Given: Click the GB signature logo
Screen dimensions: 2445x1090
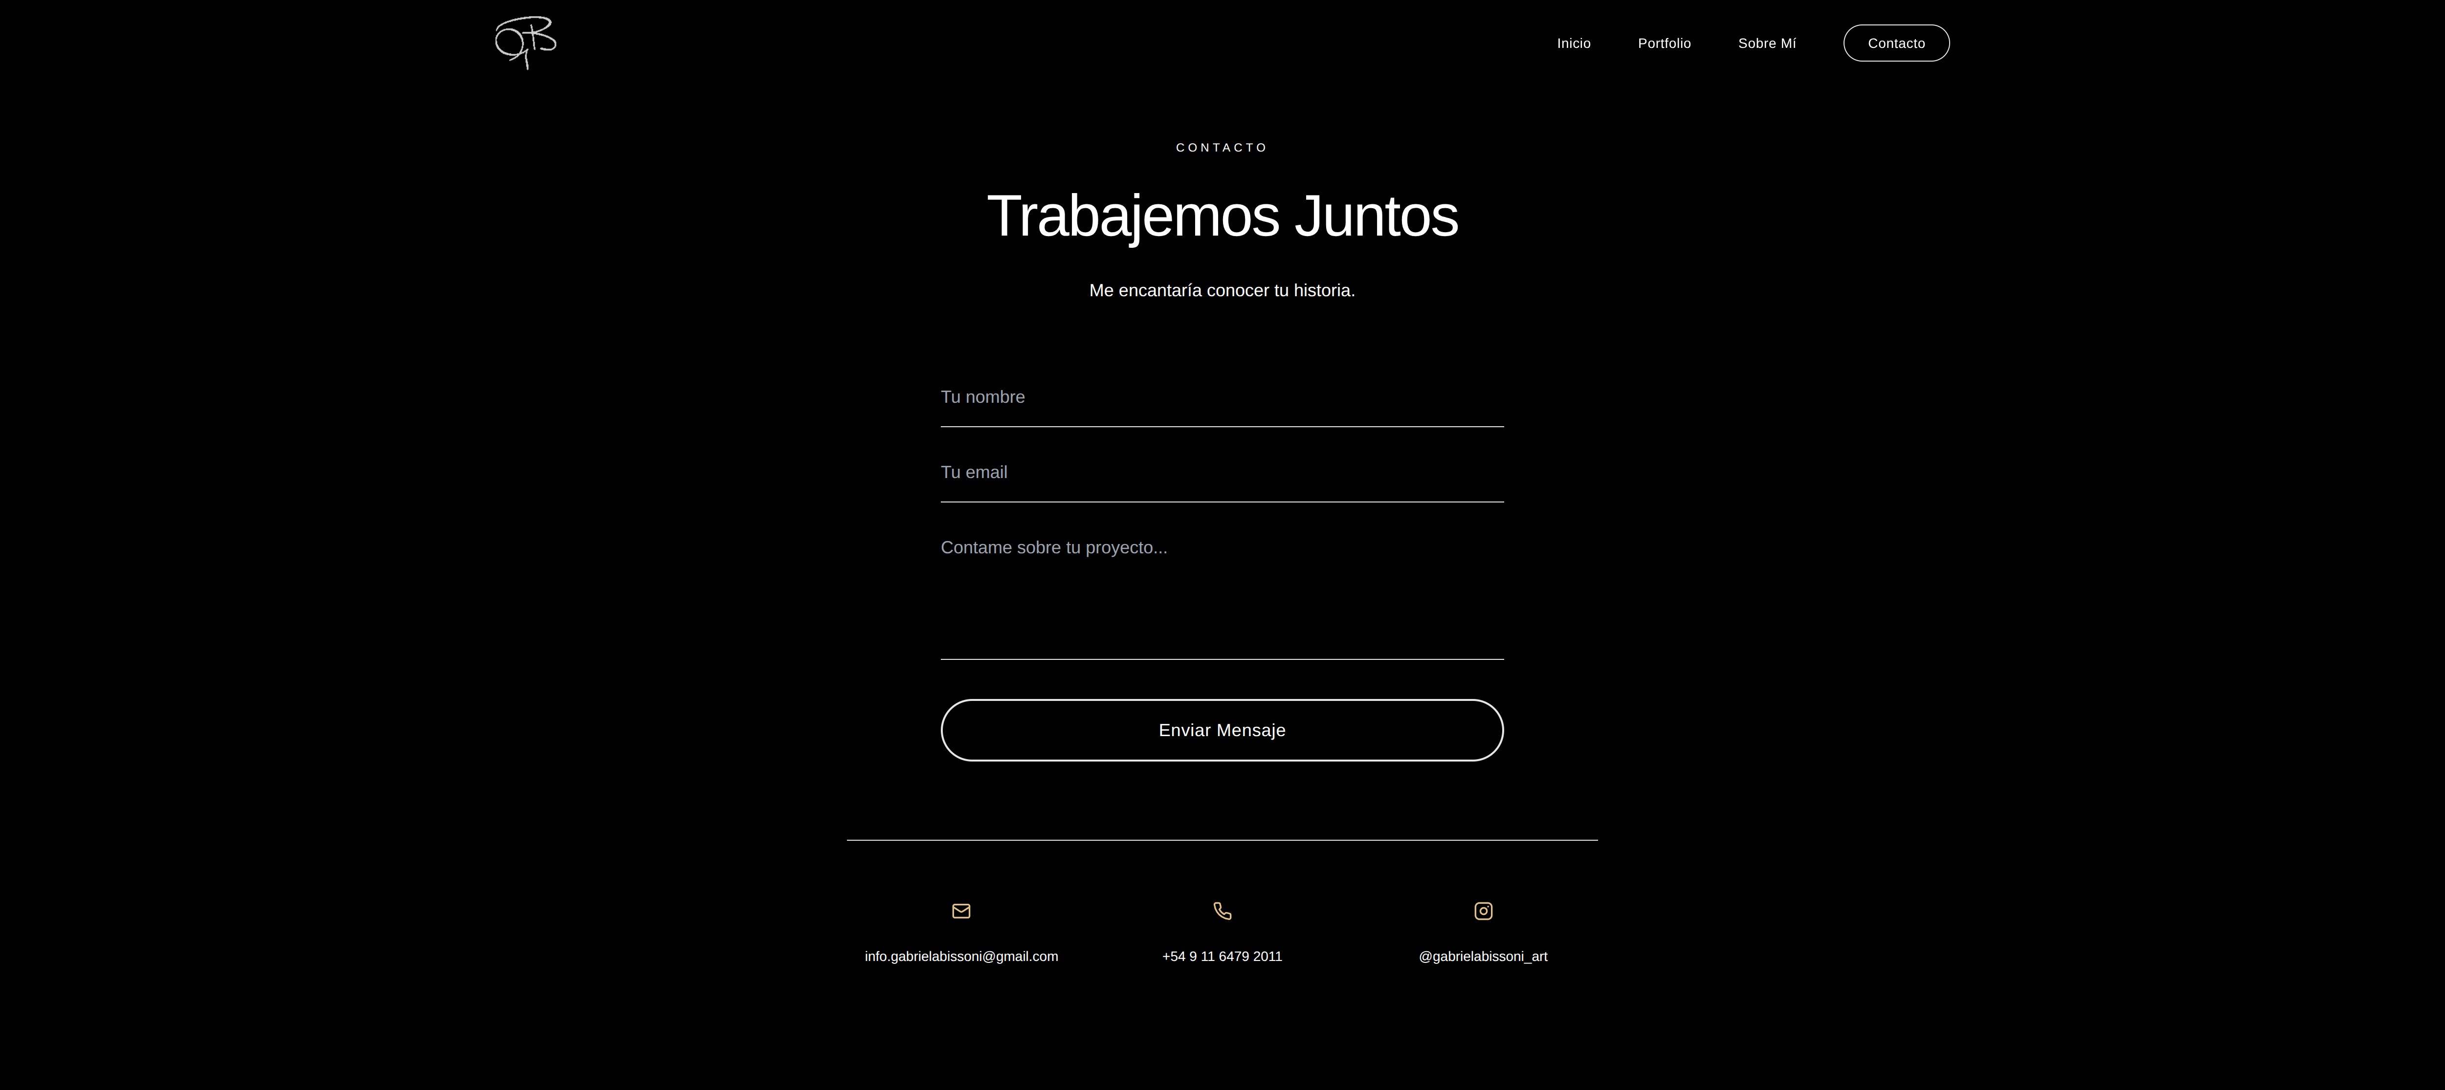Looking at the screenshot, I should click(525, 42).
